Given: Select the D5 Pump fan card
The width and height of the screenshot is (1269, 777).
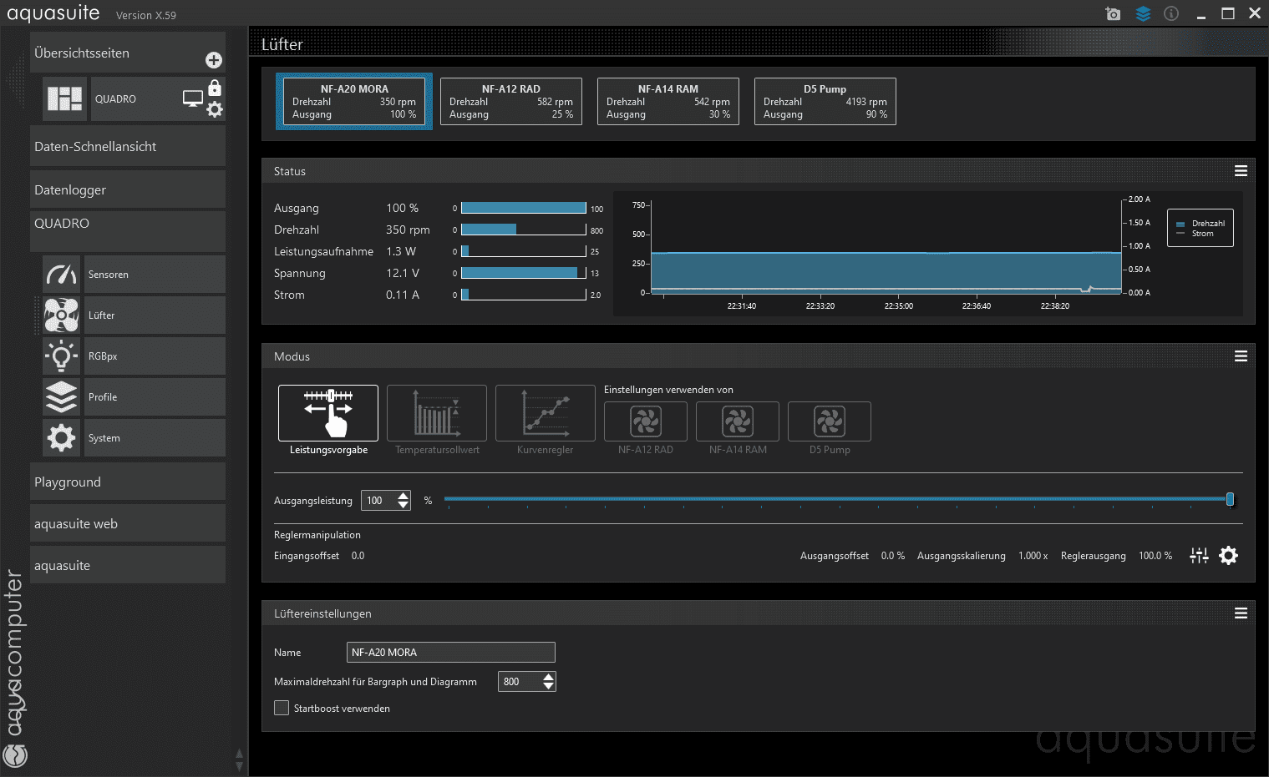Looking at the screenshot, I should point(825,101).
